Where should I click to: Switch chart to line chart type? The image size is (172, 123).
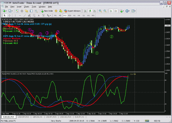pyautogui.click(x=95, y=11)
